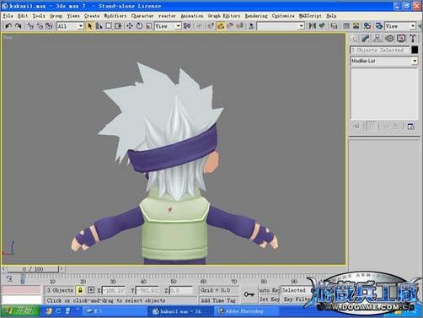Image resolution: width=423 pixels, height=318 pixels.
Task: Click the Key Filters button
Action: pyautogui.click(x=296, y=299)
